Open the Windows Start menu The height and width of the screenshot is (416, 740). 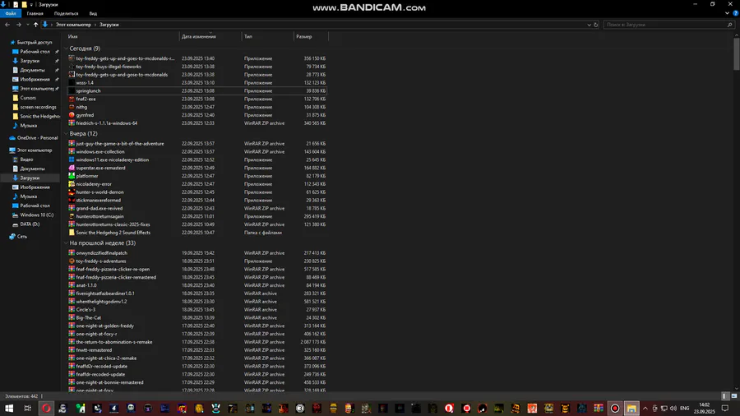[x=9, y=409]
